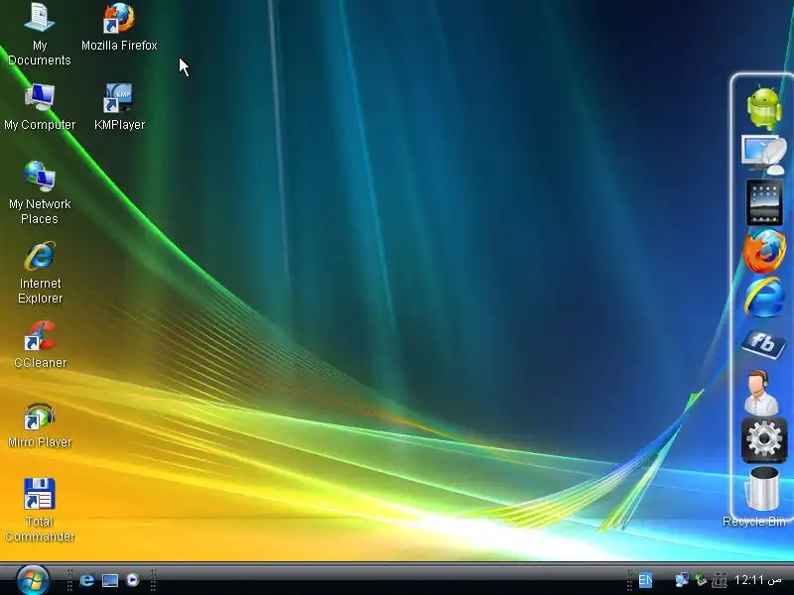Screen dimensions: 794x595
Task: Launch Internet Explorer from the side dock
Action: click(x=764, y=297)
